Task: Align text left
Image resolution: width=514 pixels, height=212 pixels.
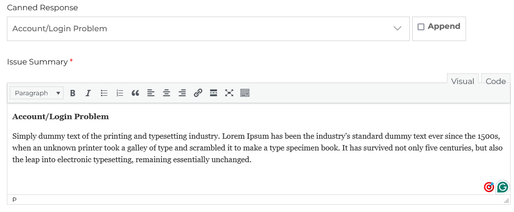Action: tap(151, 93)
